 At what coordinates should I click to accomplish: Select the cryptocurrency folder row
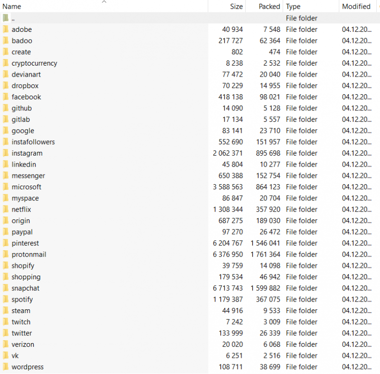click(x=34, y=63)
